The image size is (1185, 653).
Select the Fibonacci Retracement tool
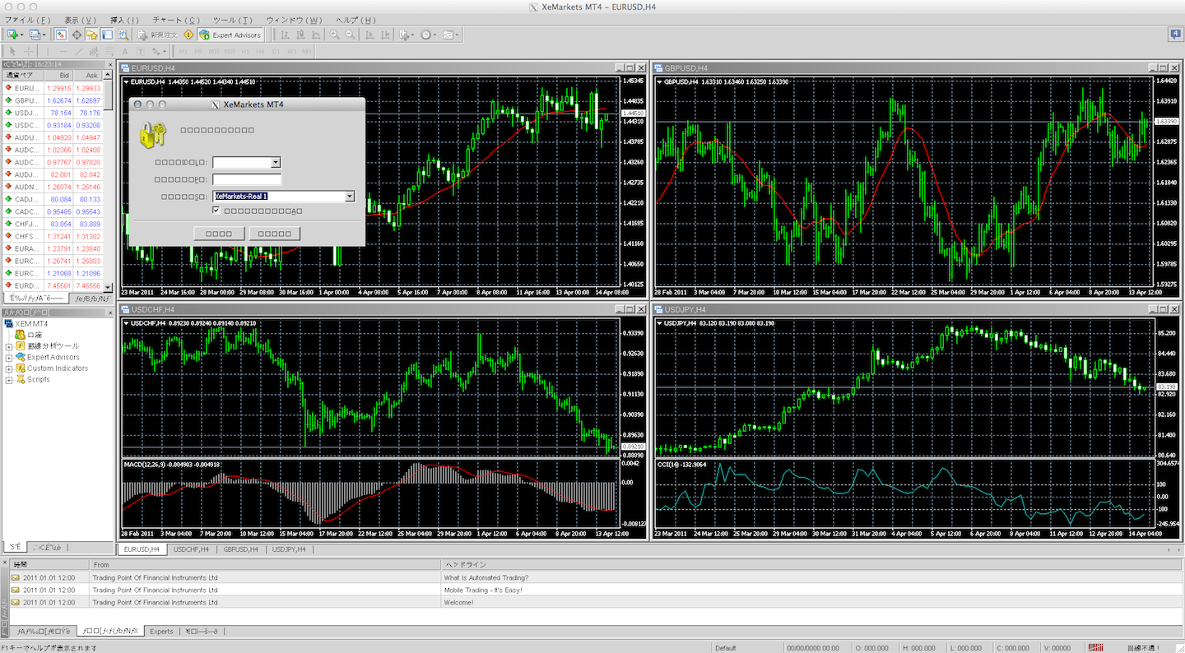point(109,51)
